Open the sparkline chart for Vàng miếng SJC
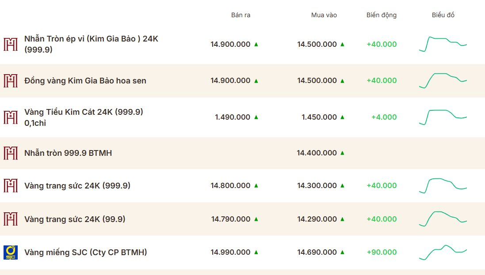Screen dimensions: 485x275 point(443,252)
